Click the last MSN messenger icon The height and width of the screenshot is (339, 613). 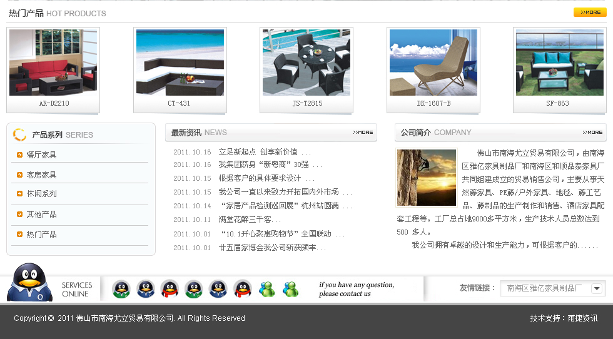pyautogui.click(x=291, y=289)
